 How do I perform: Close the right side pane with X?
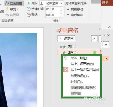click(x=108, y=35)
